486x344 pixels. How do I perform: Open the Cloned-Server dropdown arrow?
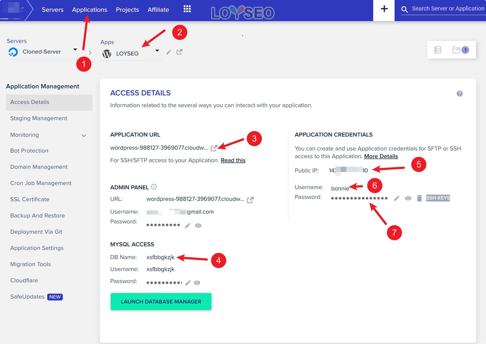[75, 50]
